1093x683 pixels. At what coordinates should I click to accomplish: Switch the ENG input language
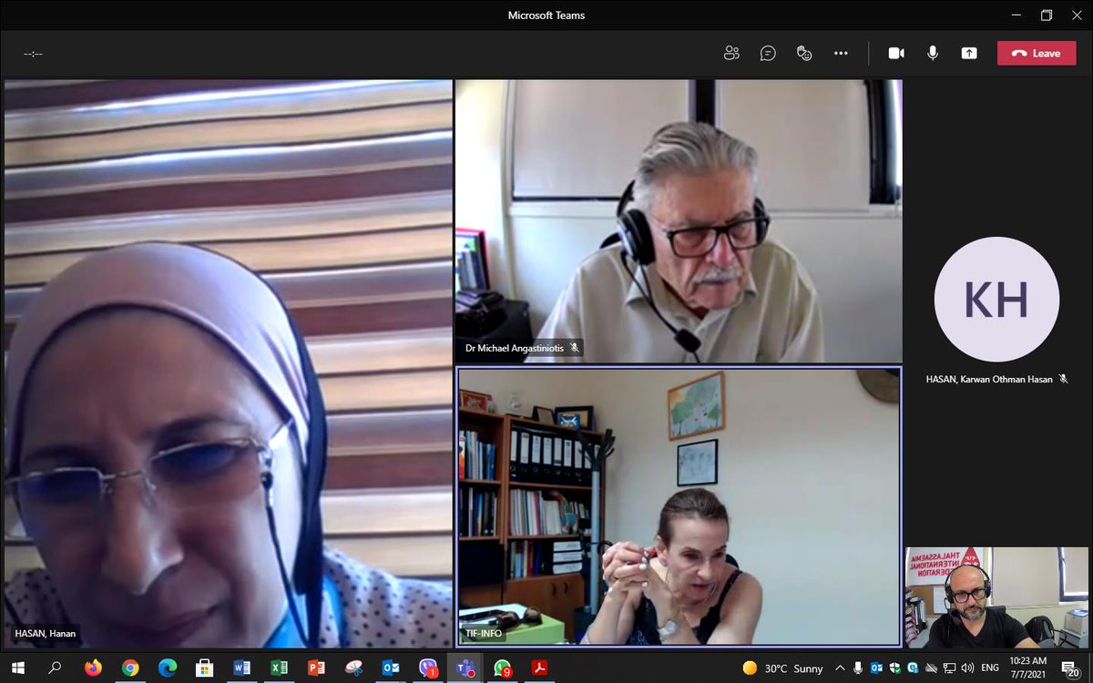click(991, 668)
